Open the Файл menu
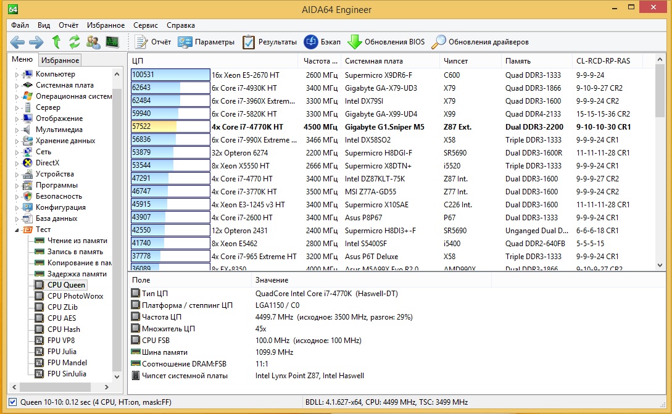 [20, 25]
